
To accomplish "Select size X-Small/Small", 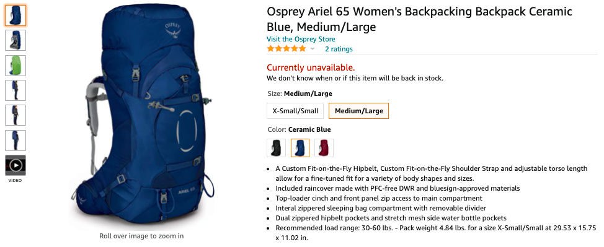I will [295, 111].
